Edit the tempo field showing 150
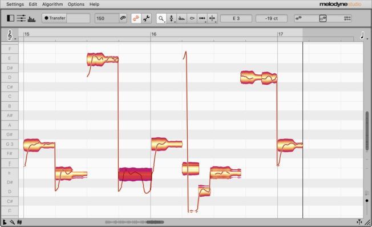The image size is (372, 227). (x=107, y=18)
